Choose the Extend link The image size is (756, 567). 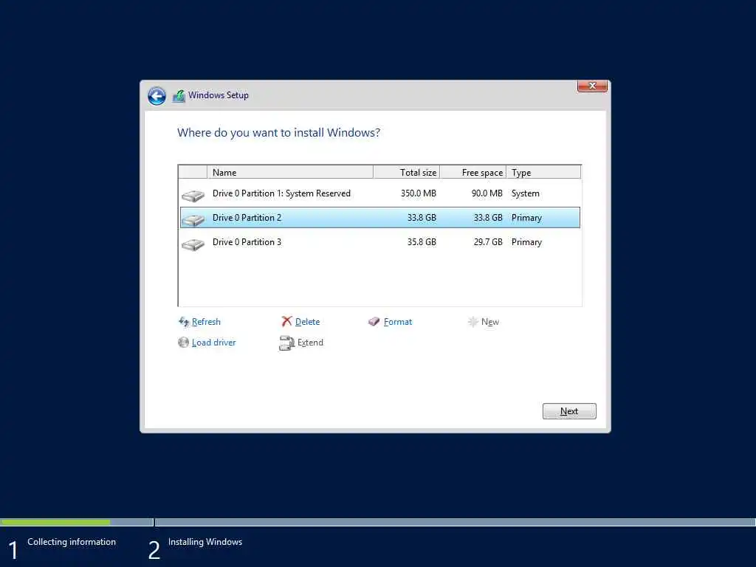[x=310, y=343]
